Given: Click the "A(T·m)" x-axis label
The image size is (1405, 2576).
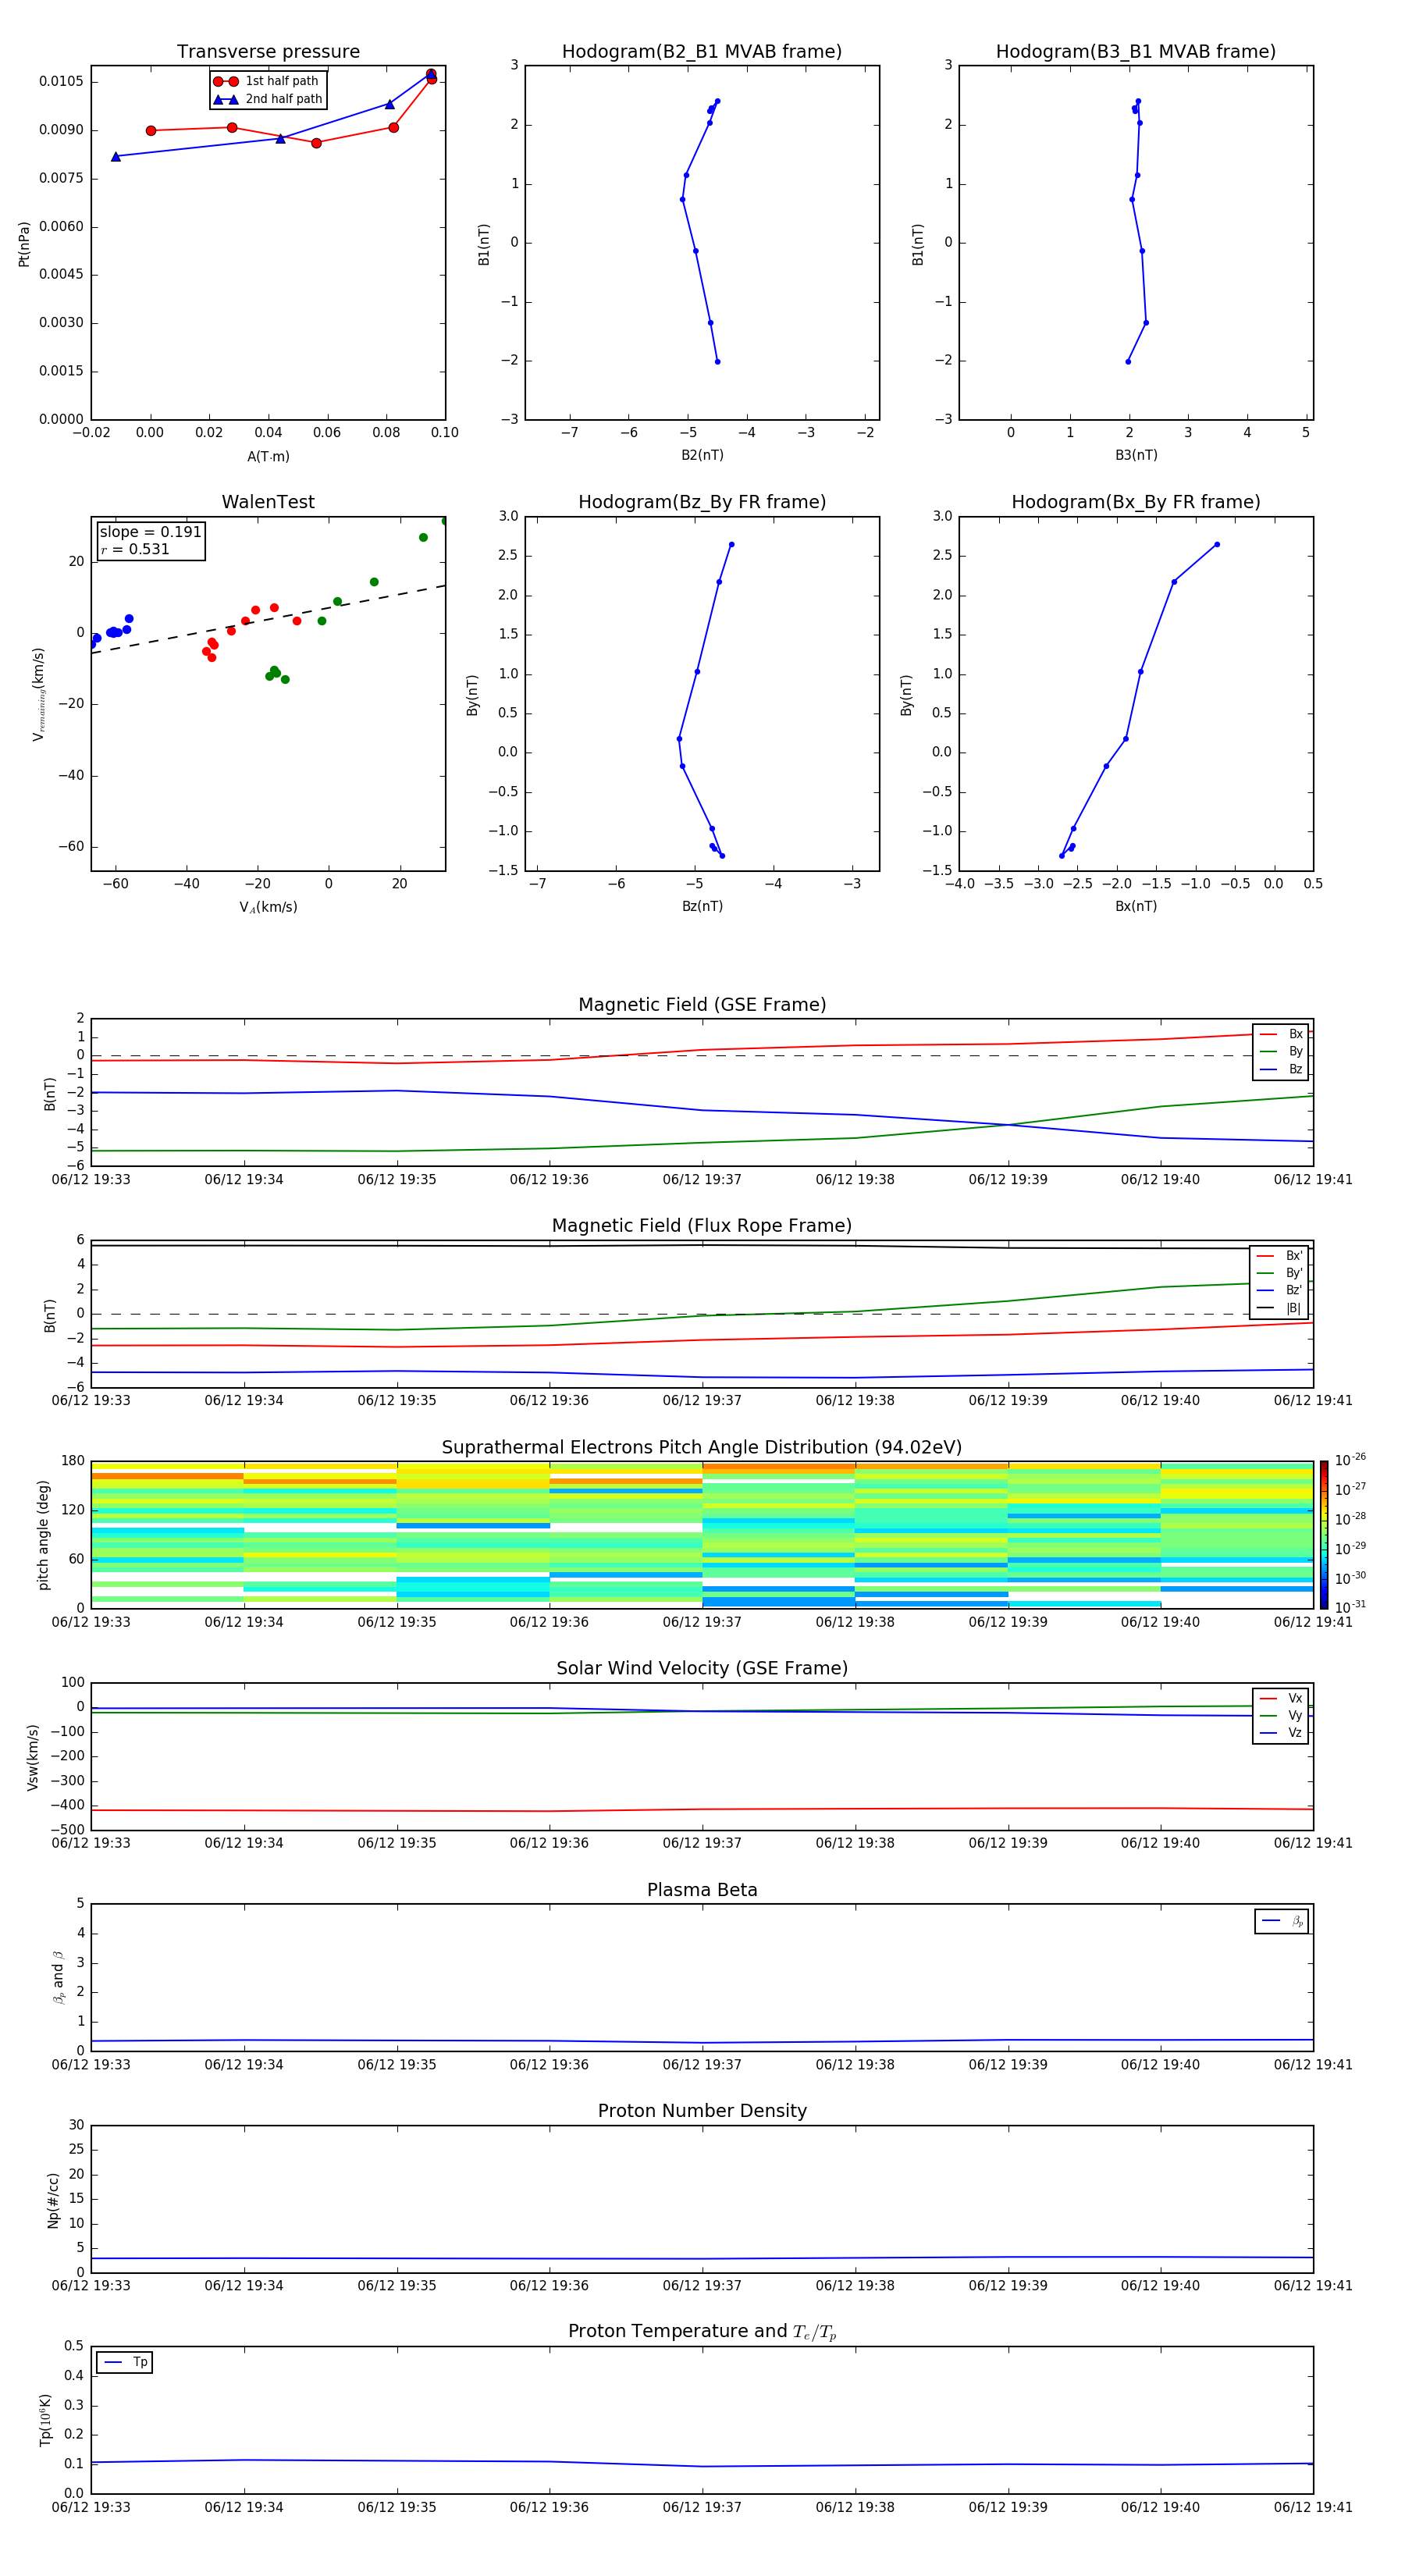Looking at the screenshot, I should [268, 456].
